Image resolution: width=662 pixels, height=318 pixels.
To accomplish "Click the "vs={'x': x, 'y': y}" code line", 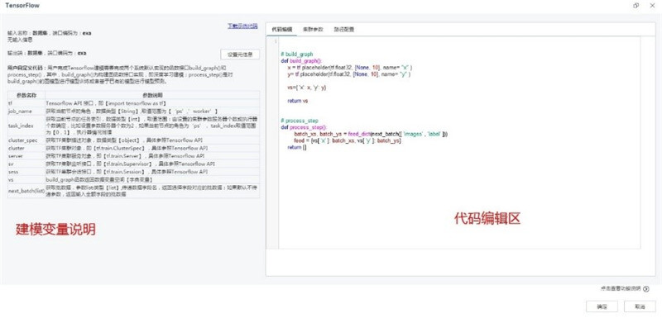I will click(x=306, y=88).
